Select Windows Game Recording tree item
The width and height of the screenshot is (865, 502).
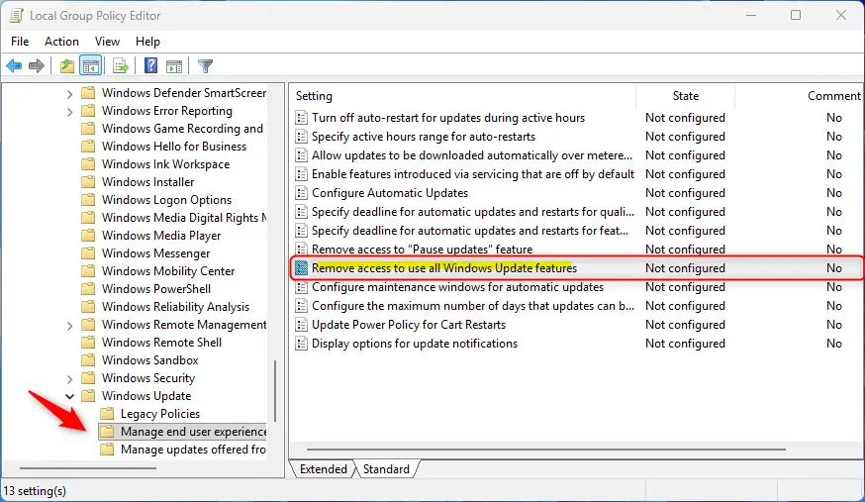[182, 129]
